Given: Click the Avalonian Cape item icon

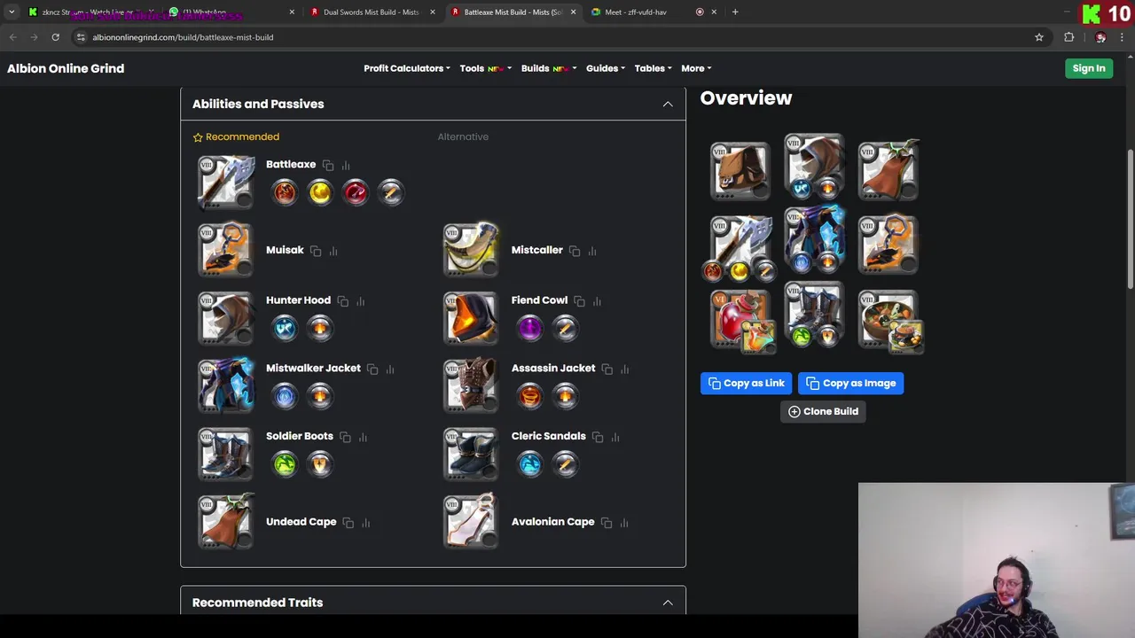Looking at the screenshot, I should pyautogui.click(x=472, y=521).
